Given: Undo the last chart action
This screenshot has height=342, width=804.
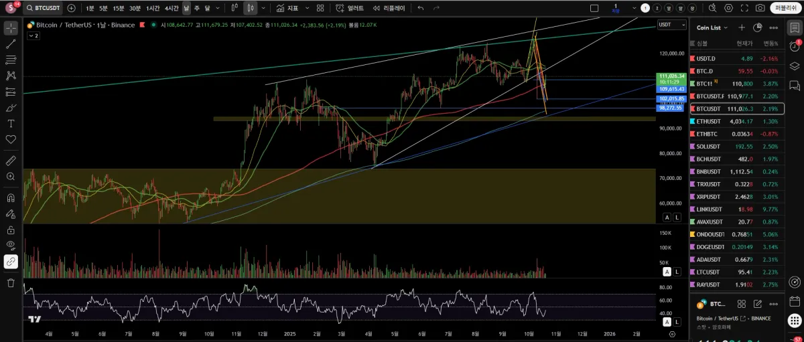Looking at the screenshot, I should click(421, 8).
